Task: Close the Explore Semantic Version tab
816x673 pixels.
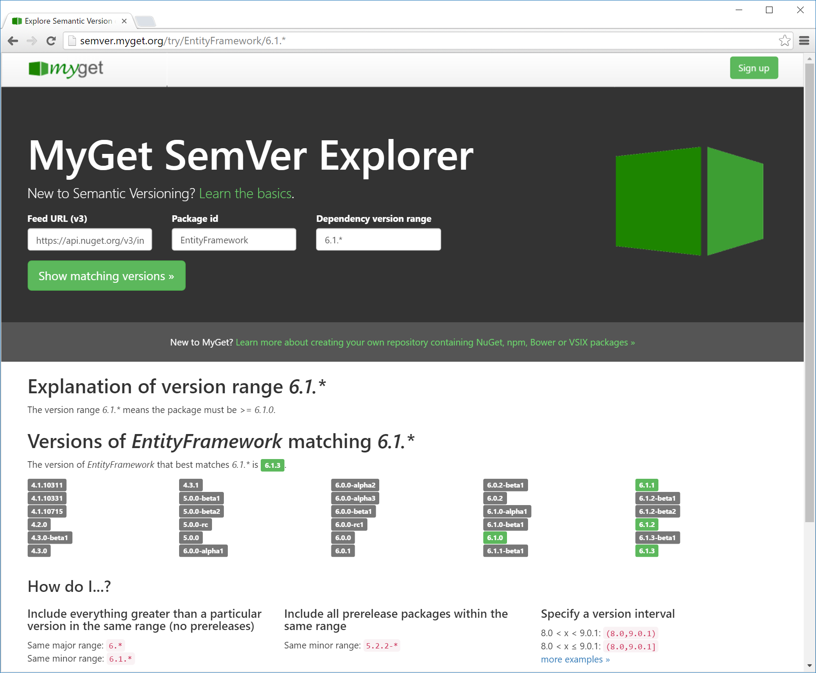Action: tap(124, 21)
